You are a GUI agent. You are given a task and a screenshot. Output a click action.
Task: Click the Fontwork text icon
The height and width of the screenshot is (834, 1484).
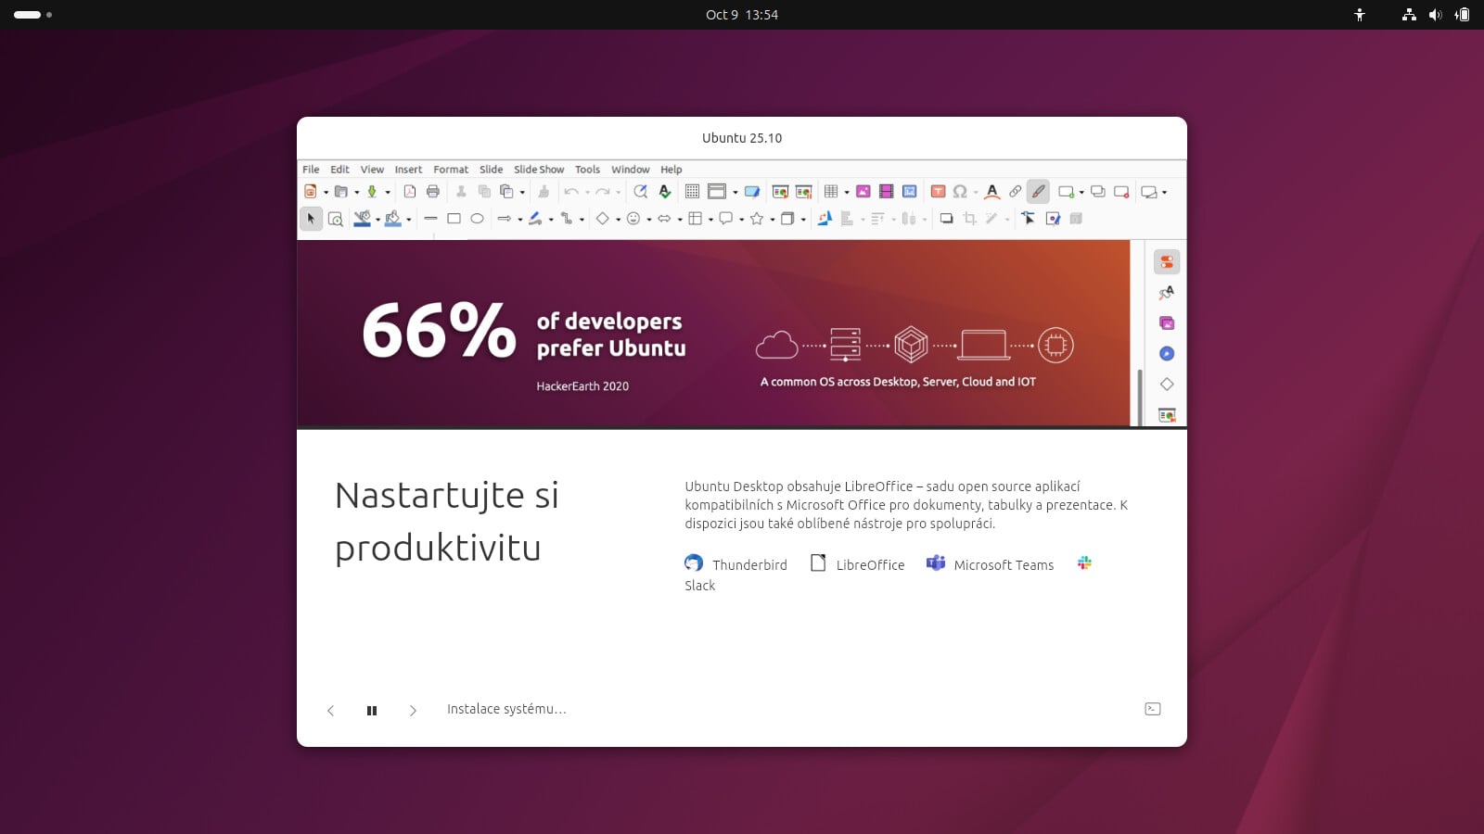991,192
